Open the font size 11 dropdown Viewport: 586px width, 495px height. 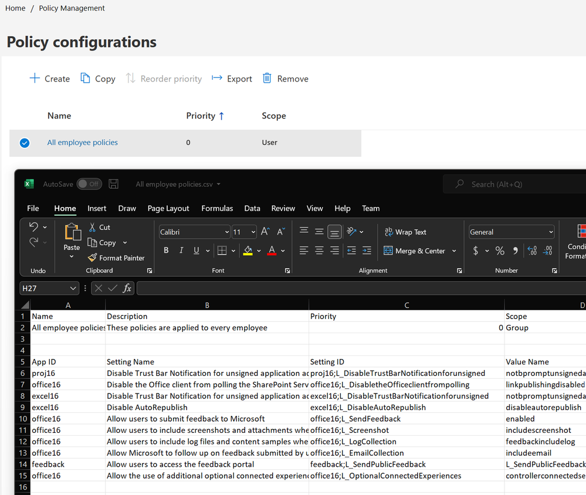253,232
